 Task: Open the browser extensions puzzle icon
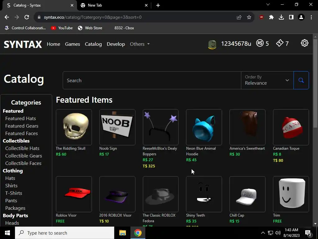point(271,17)
